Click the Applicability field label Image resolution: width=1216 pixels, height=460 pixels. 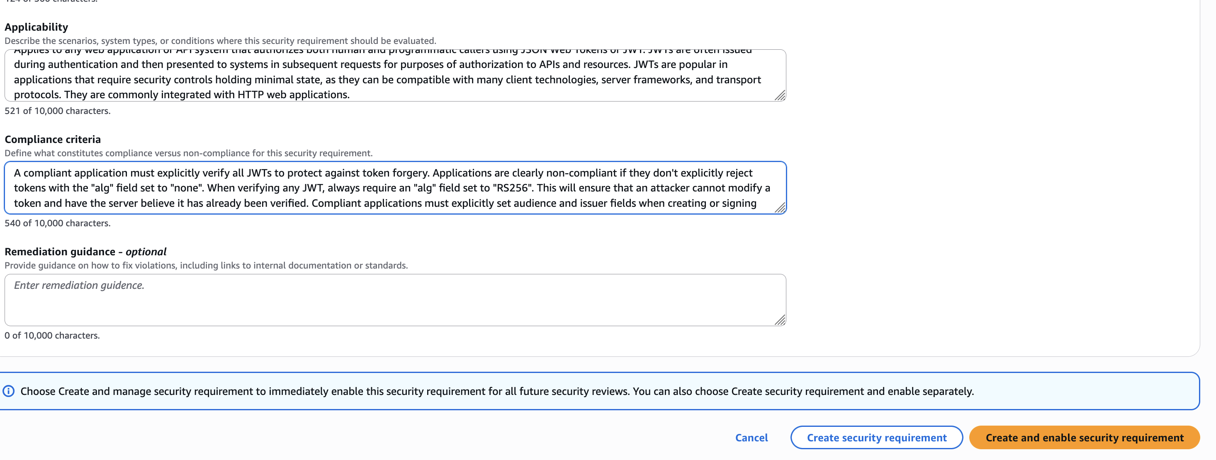[x=36, y=27]
